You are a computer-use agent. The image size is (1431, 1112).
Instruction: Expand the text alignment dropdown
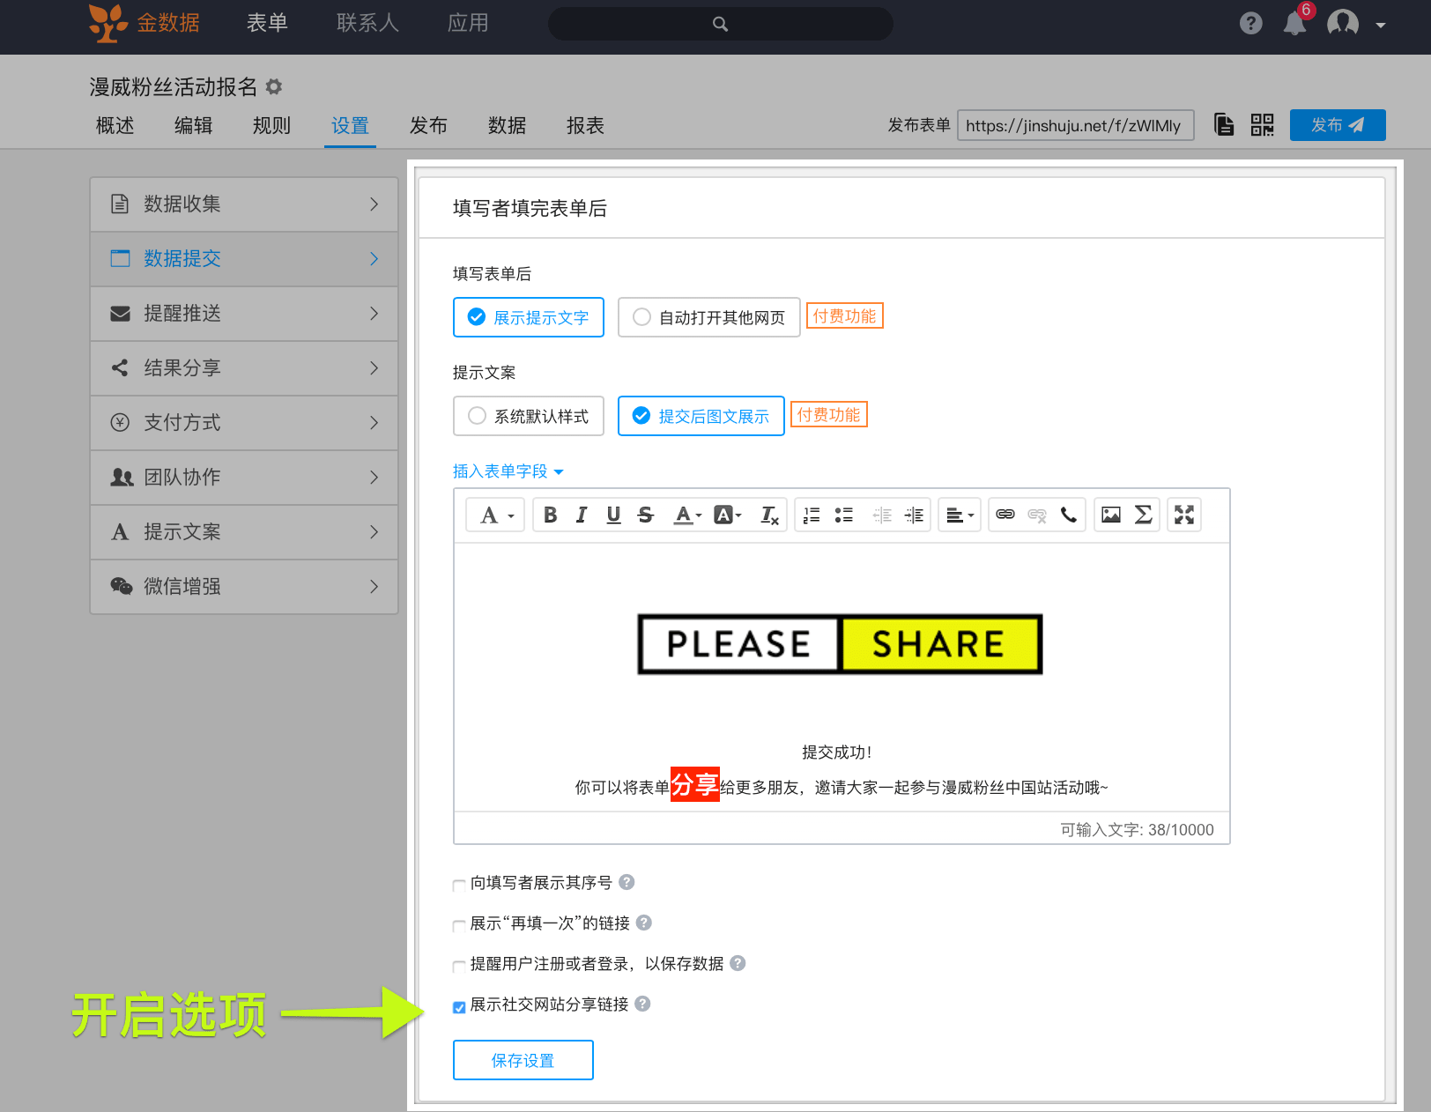point(960,515)
